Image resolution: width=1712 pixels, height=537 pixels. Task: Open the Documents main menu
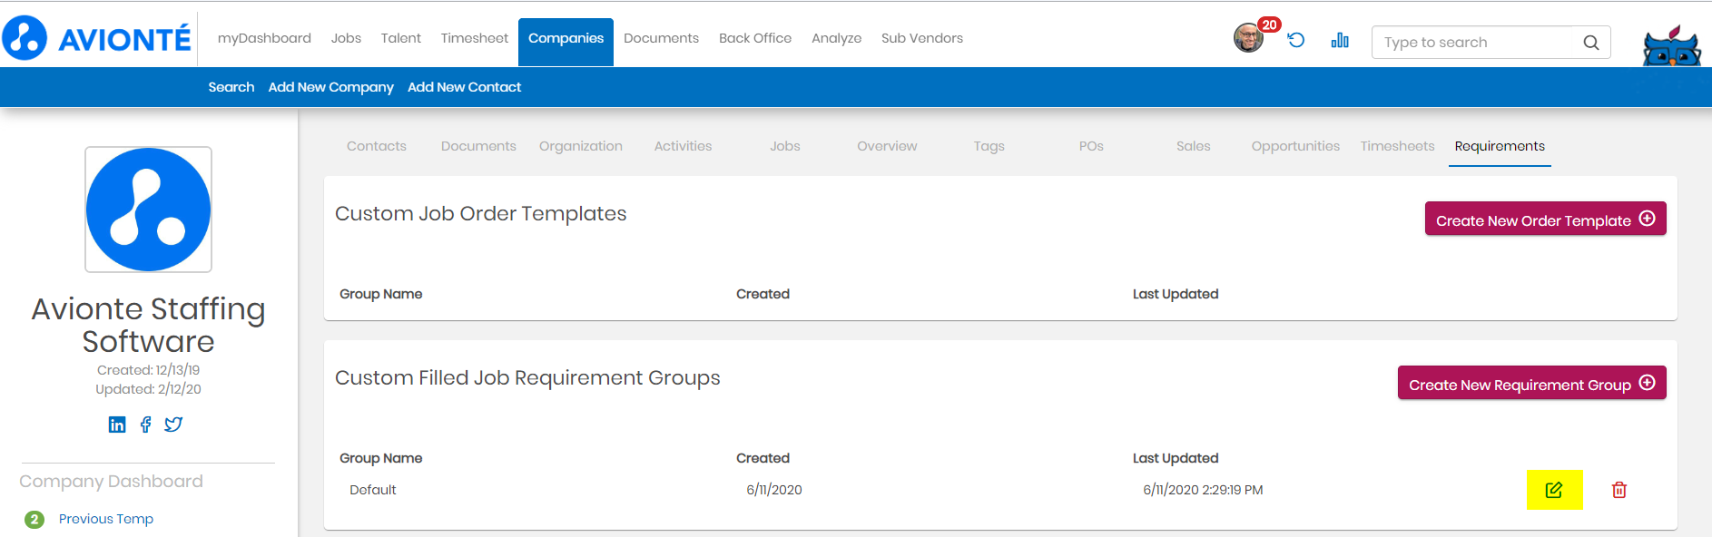pos(661,38)
